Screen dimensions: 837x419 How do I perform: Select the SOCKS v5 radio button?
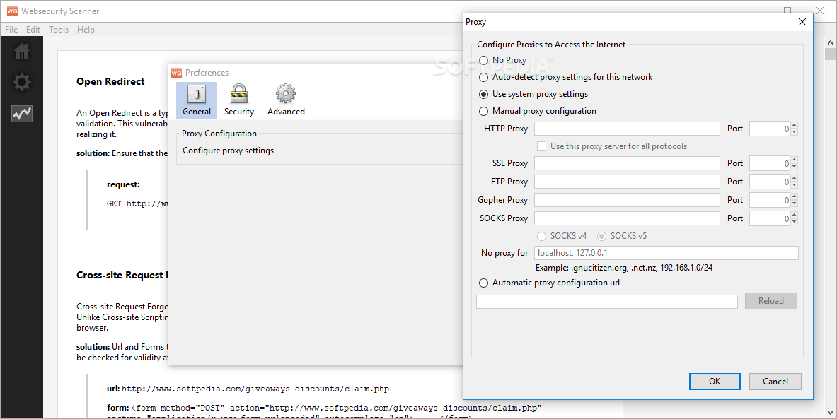(x=601, y=236)
